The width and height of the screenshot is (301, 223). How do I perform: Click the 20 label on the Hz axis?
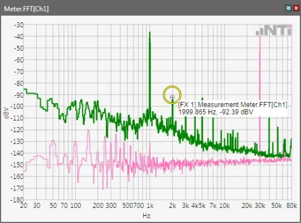click(x=23, y=206)
